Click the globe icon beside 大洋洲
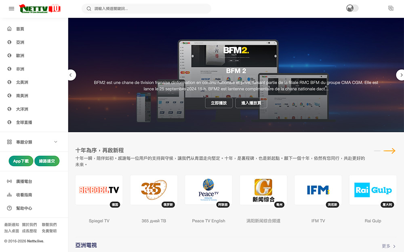This screenshot has width=404, height=252. click(9, 109)
